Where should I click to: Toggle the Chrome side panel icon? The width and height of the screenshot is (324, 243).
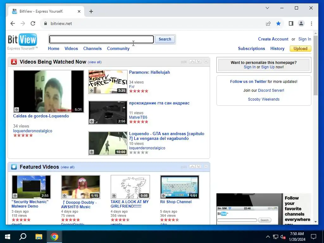pyautogui.click(x=291, y=23)
